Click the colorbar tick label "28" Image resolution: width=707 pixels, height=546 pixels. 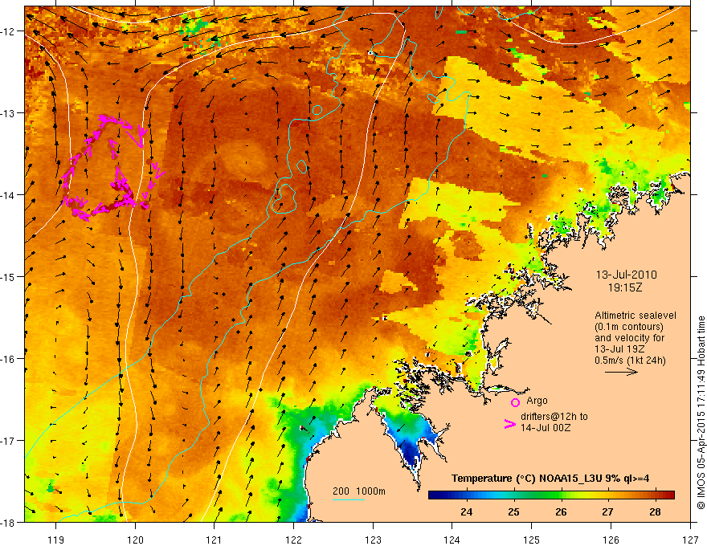pyautogui.click(x=655, y=512)
